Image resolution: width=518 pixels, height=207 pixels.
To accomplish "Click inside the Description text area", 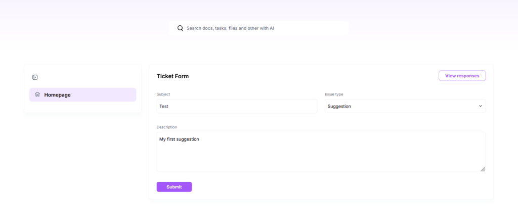I will [x=321, y=152].
